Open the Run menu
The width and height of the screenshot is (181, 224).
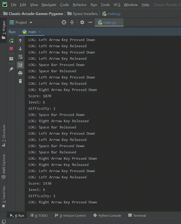click(x=94, y=5)
